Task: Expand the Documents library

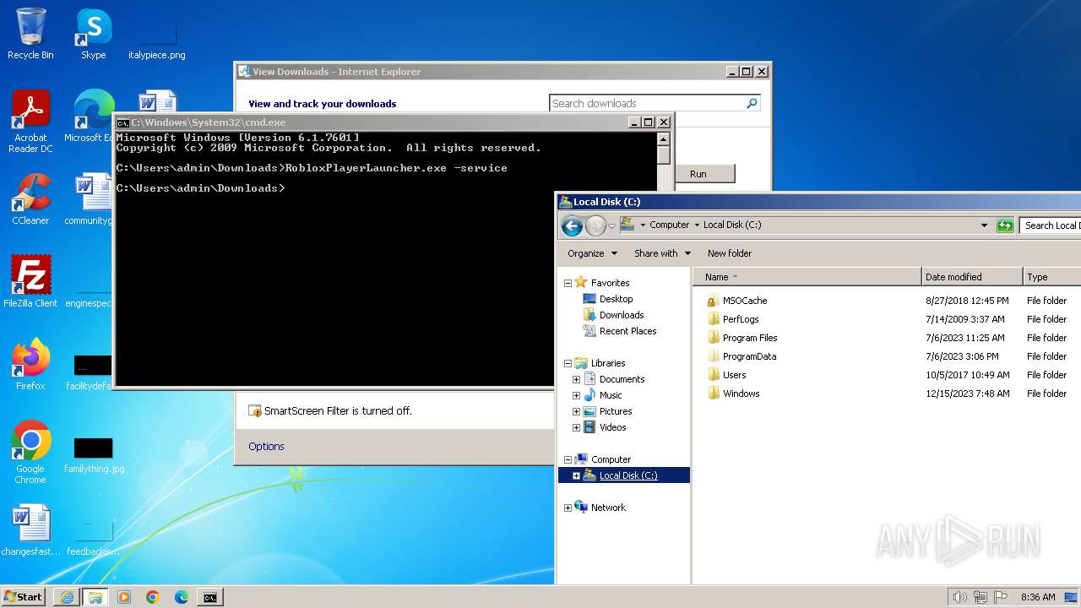Action: coord(576,380)
